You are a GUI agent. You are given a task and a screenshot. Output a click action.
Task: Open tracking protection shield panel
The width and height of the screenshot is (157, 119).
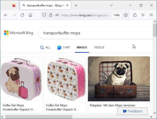point(44,15)
